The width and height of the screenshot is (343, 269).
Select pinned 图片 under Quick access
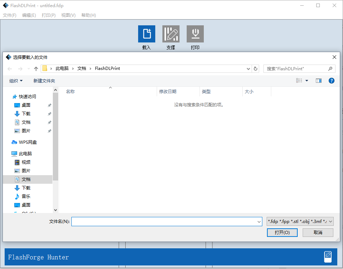pyautogui.click(x=26, y=131)
